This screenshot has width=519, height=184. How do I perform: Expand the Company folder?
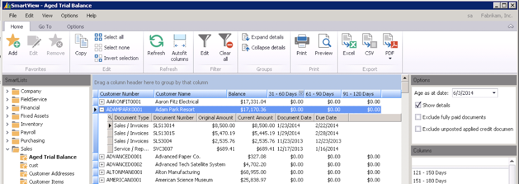(7, 91)
